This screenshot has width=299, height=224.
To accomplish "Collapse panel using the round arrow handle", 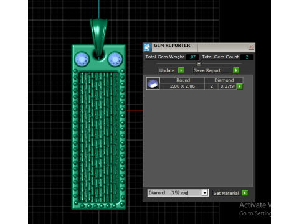I will click(199, 63).
